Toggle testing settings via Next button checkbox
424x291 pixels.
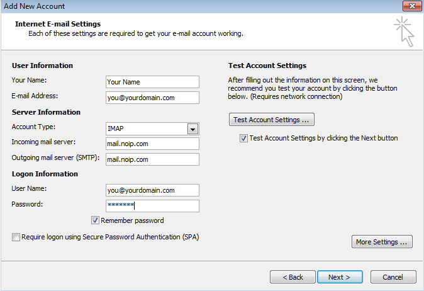243,138
